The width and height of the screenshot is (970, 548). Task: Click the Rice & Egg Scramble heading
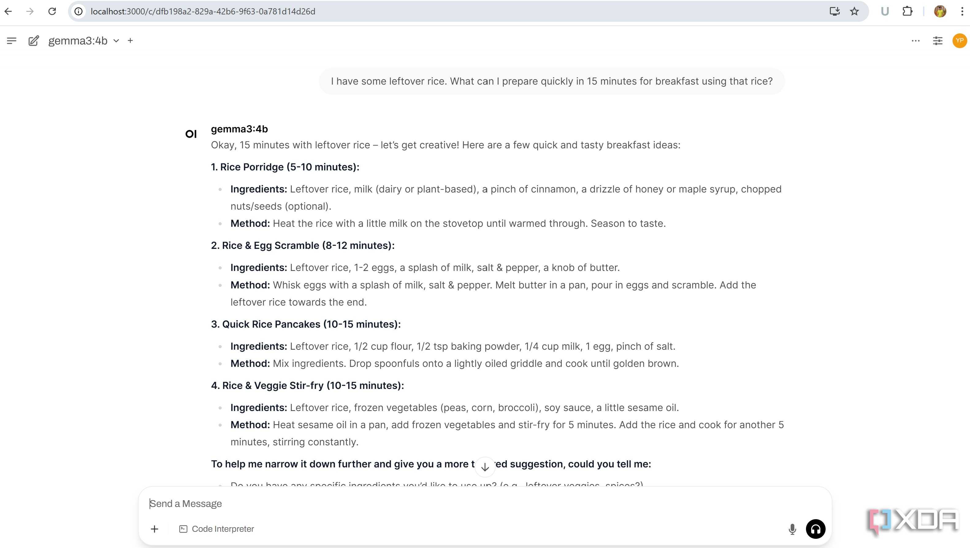(303, 245)
